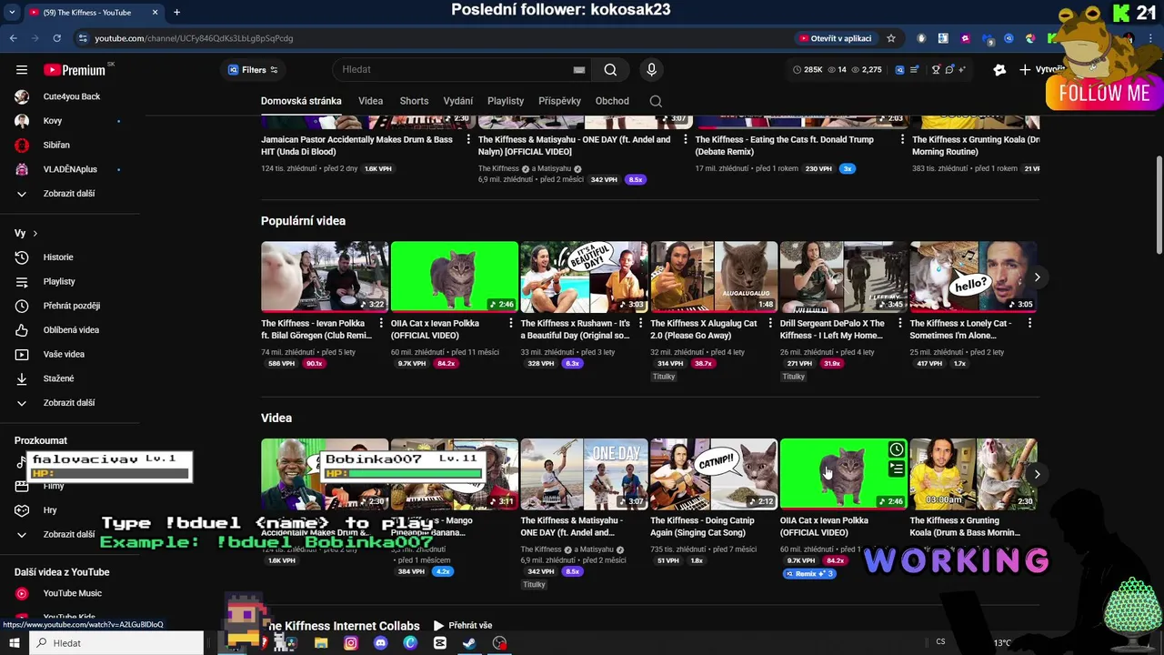Open VLADĚNAplus subscription channel
1164x655 pixels.
pyautogui.click(x=71, y=169)
